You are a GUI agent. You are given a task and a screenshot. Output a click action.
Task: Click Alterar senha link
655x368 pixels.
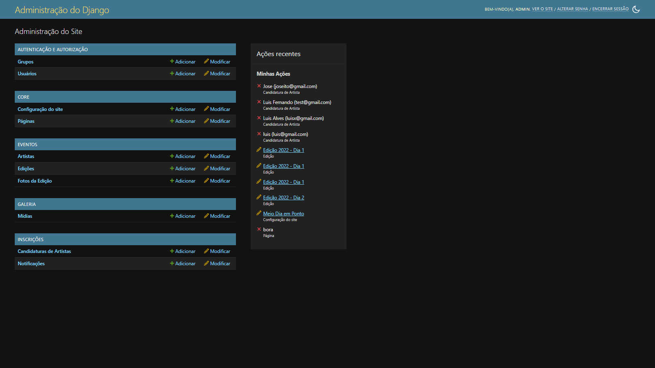572,9
